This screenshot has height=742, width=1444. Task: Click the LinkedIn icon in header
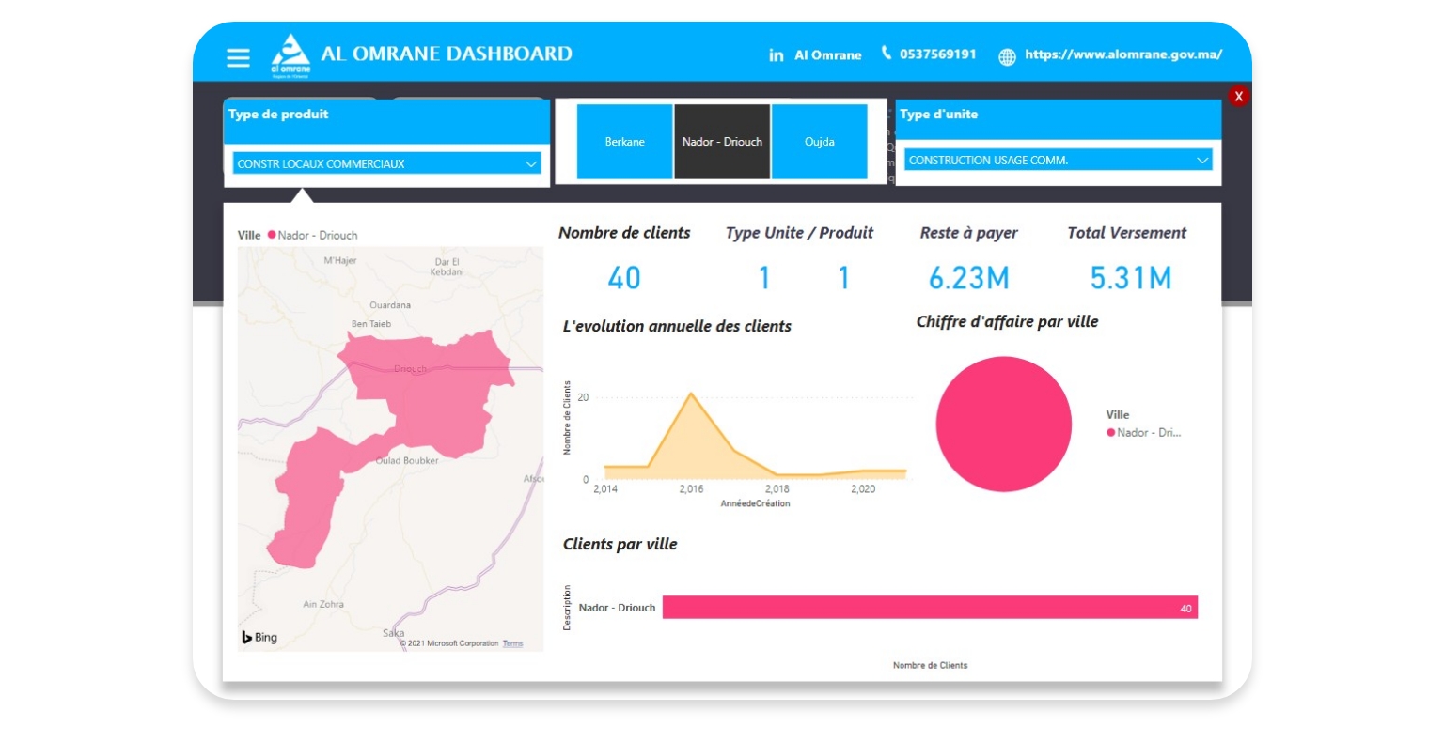pyautogui.click(x=776, y=55)
